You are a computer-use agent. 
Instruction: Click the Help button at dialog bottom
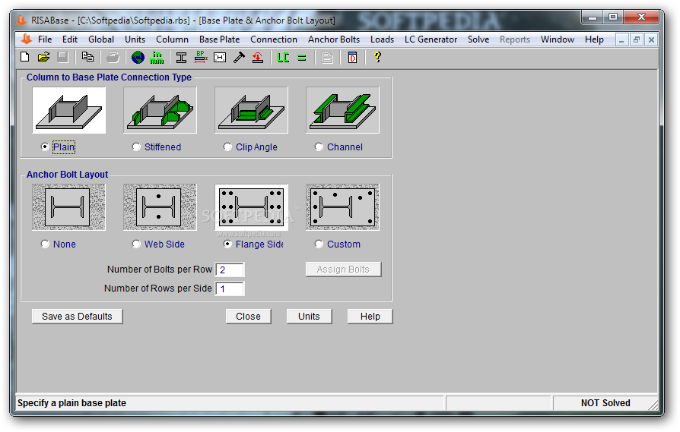[370, 317]
